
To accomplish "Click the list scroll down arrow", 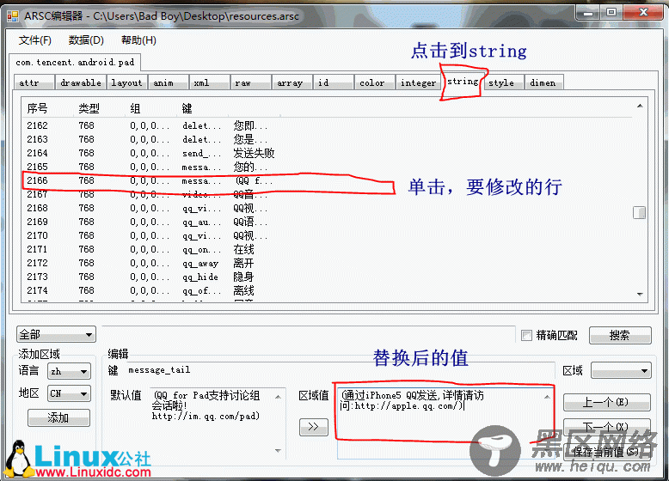I will [x=640, y=294].
